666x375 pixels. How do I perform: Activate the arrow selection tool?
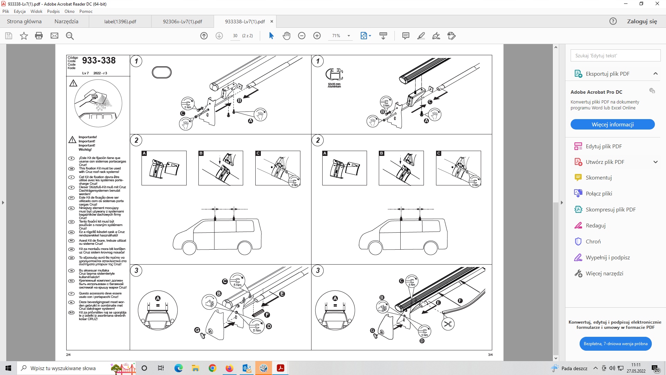271,36
